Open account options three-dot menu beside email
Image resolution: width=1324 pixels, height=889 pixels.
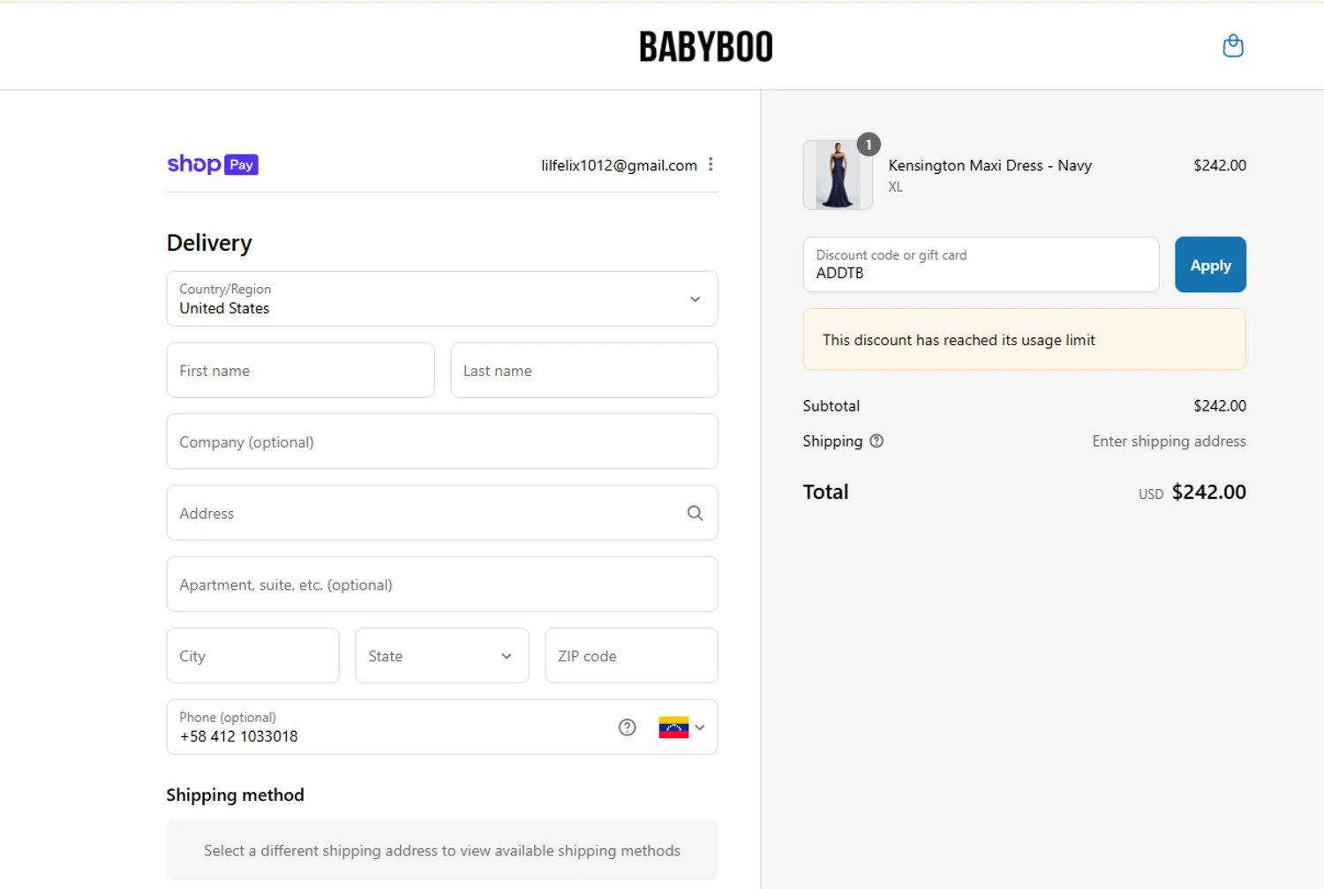pos(711,164)
